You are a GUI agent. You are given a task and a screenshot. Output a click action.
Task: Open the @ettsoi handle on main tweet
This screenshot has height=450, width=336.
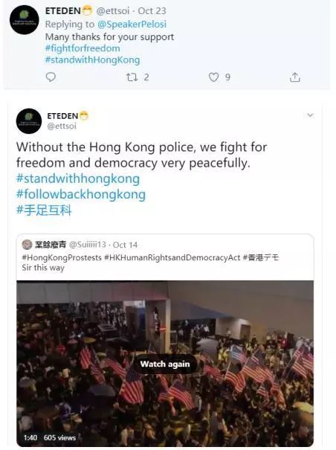[62, 126]
